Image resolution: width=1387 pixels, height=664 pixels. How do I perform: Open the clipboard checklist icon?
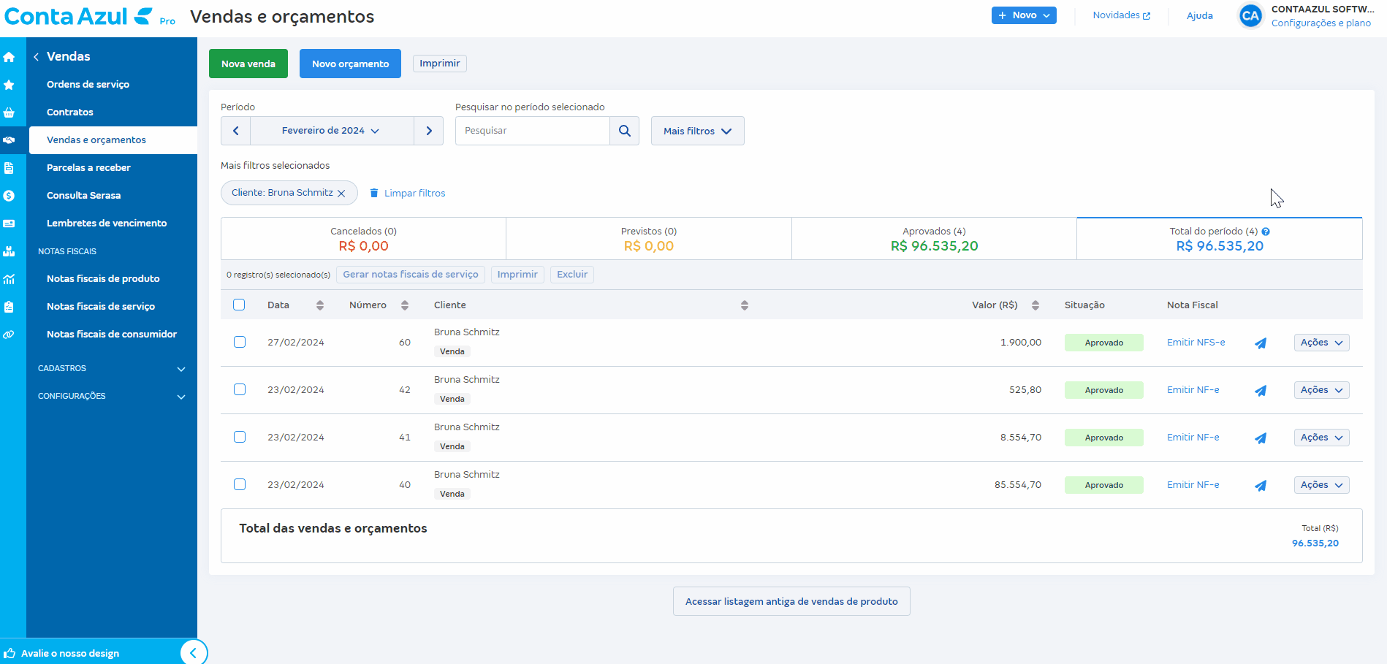tap(9, 307)
